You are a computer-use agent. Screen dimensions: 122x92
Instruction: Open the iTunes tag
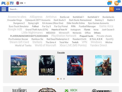(x=87, y=30)
